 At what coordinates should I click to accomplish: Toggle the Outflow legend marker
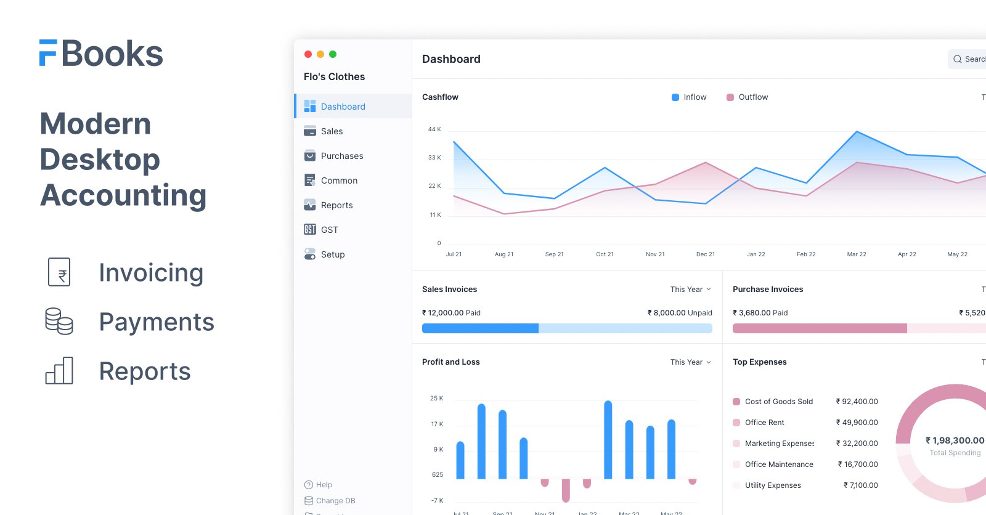click(x=730, y=97)
